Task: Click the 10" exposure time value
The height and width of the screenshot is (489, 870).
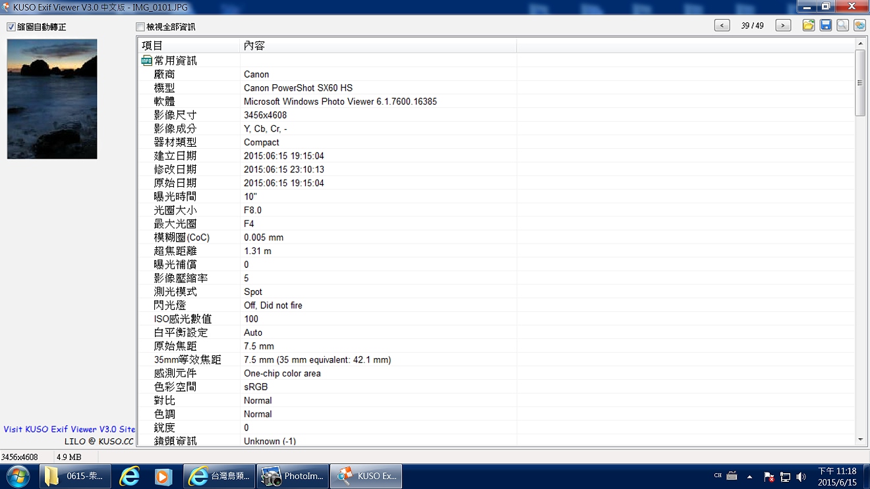Action: tap(250, 197)
